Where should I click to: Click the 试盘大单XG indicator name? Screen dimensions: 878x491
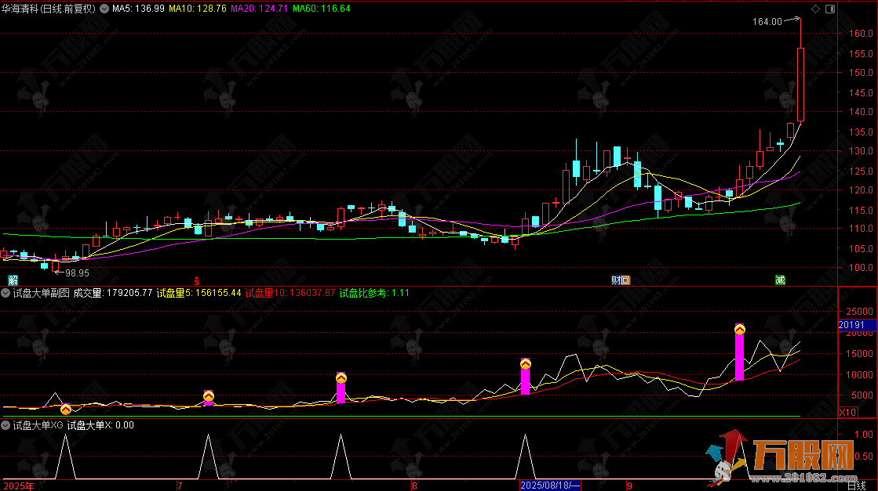click(x=38, y=425)
